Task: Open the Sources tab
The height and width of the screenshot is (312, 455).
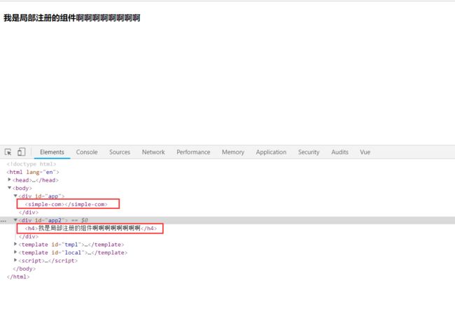Action: (x=120, y=152)
